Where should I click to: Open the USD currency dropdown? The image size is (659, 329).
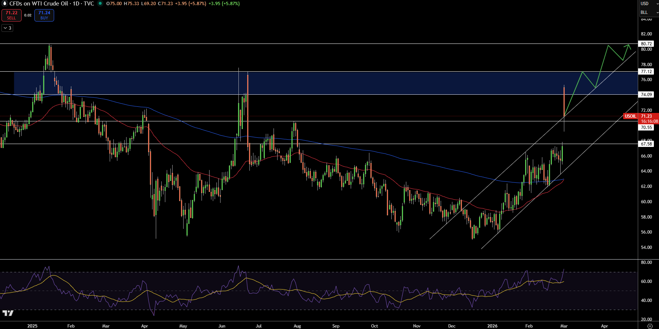[x=649, y=3]
